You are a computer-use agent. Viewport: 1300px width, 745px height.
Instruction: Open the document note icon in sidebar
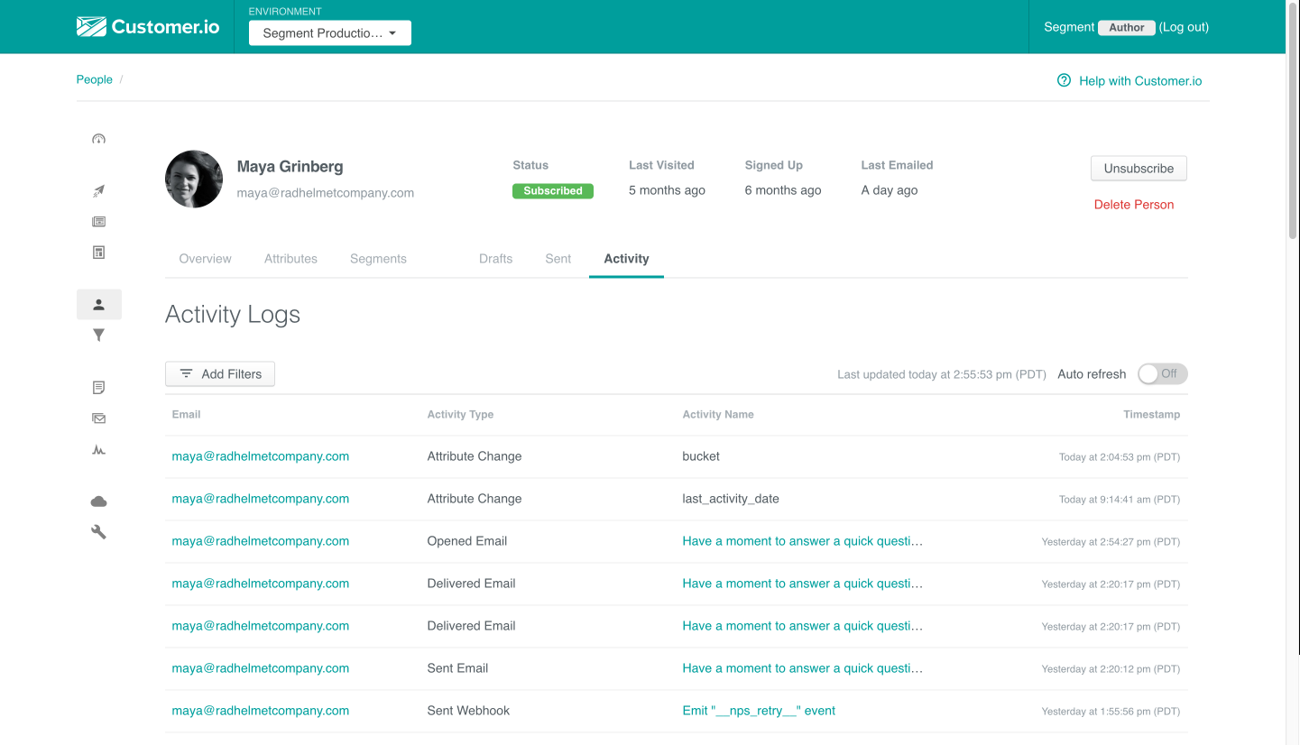99,388
